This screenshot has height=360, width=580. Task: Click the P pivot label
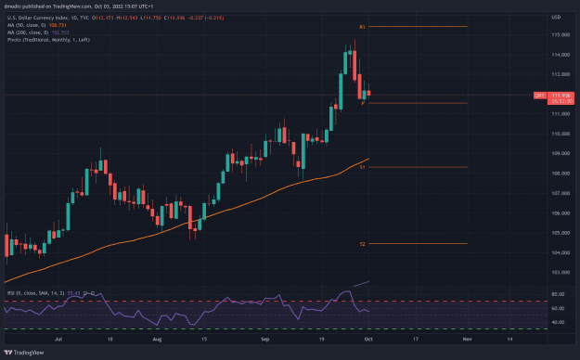point(363,104)
